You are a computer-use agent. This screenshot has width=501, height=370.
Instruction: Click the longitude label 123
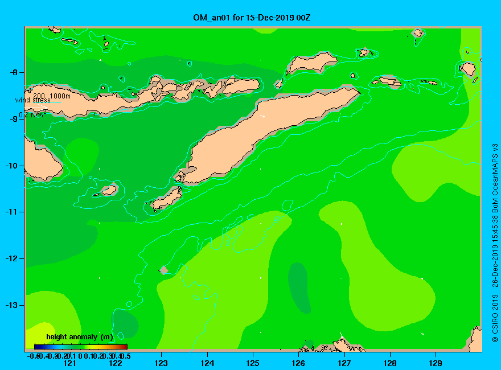(161, 363)
